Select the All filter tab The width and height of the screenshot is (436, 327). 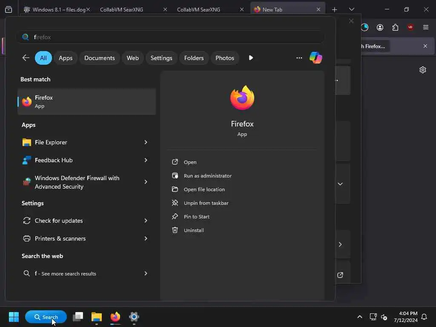tap(43, 58)
